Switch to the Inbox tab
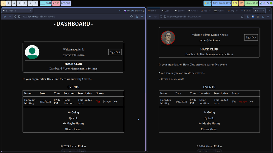This screenshot has width=273, height=153. point(154,11)
